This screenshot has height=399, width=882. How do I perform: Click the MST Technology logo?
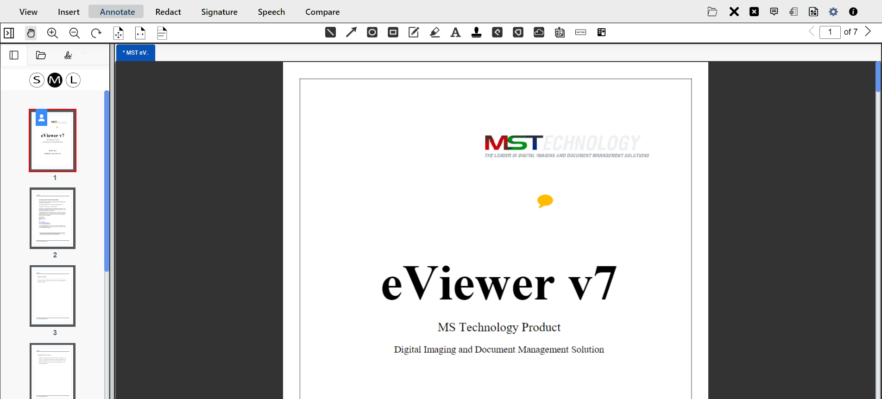pyautogui.click(x=567, y=146)
